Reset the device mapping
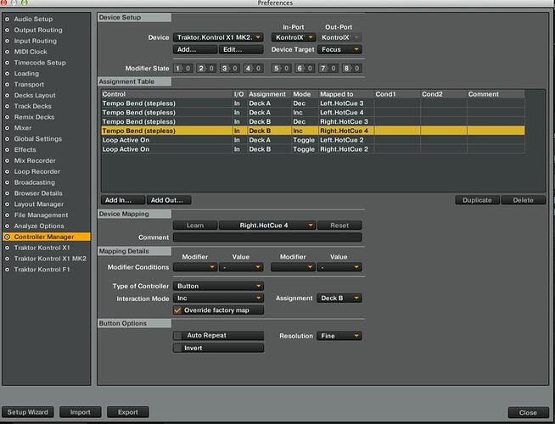The width and height of the screenshot is (555, 424). (339, 226)
